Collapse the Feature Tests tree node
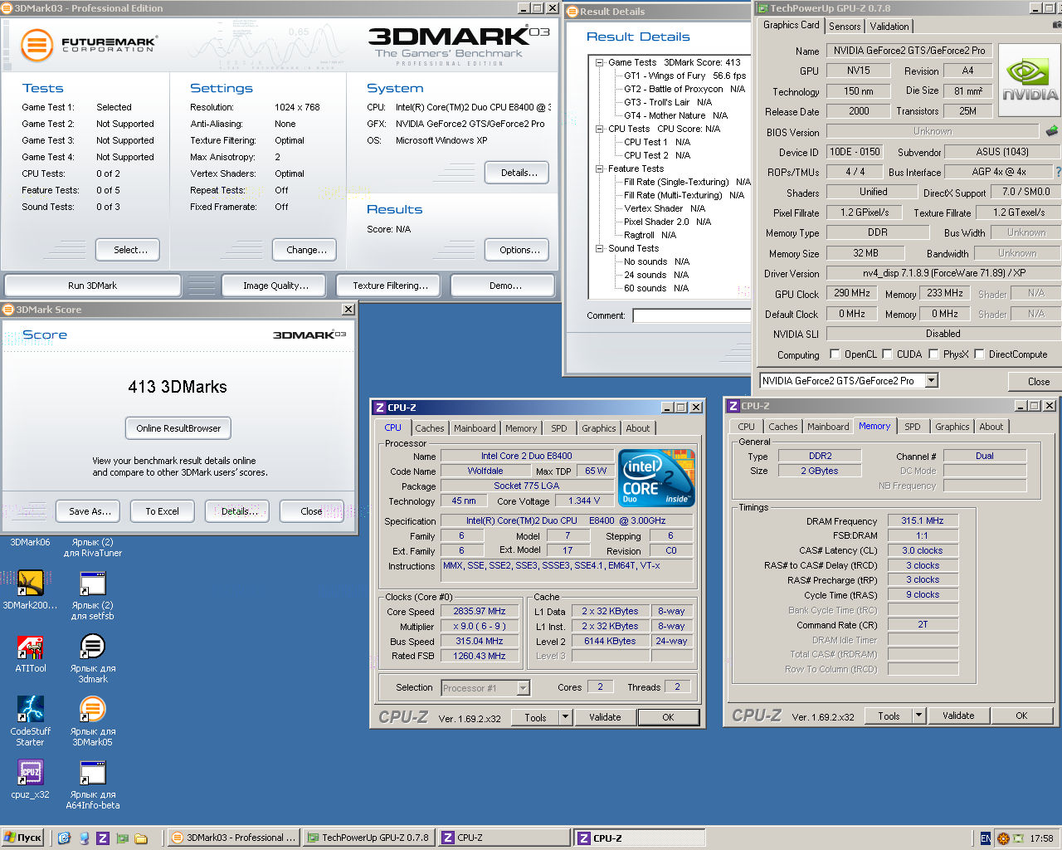 pyautogui.click(x=599, y=169)
